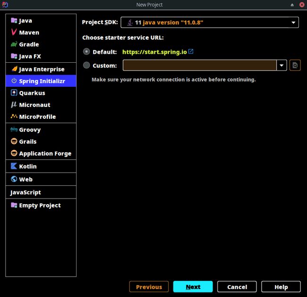Open Help for the New Project dialog

pyautogui.click(x=281, y=287)
